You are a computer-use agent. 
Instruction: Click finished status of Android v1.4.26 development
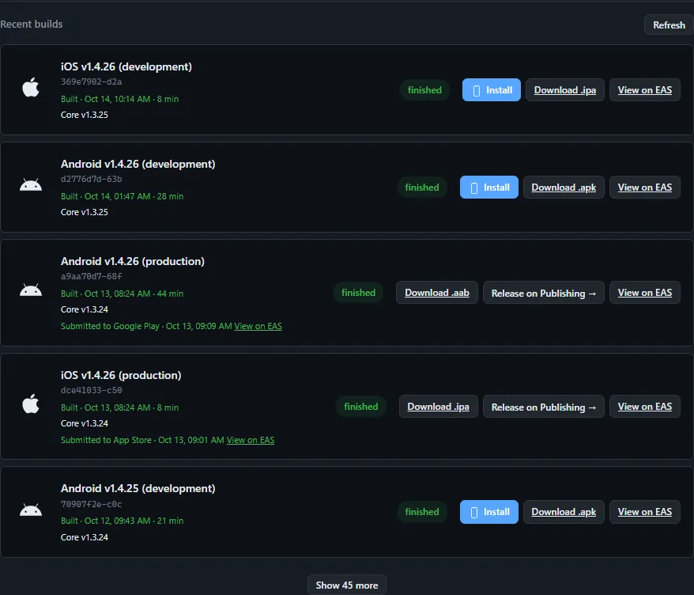422,188
